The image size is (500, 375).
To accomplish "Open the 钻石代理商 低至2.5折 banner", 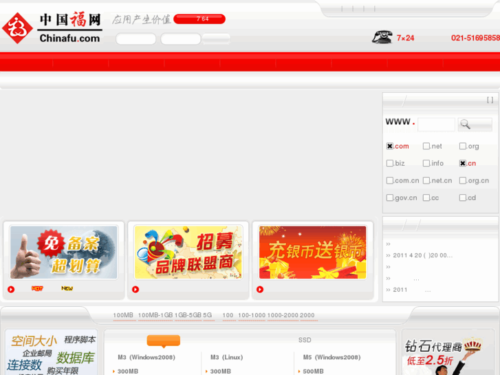I will click(x=448, y=353).
